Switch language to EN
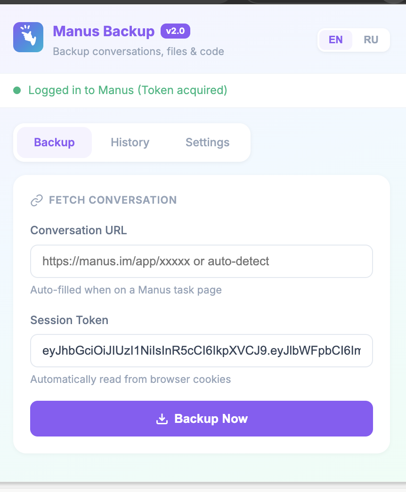This screenshot has width=406, height=492. (x=336, y=40)
